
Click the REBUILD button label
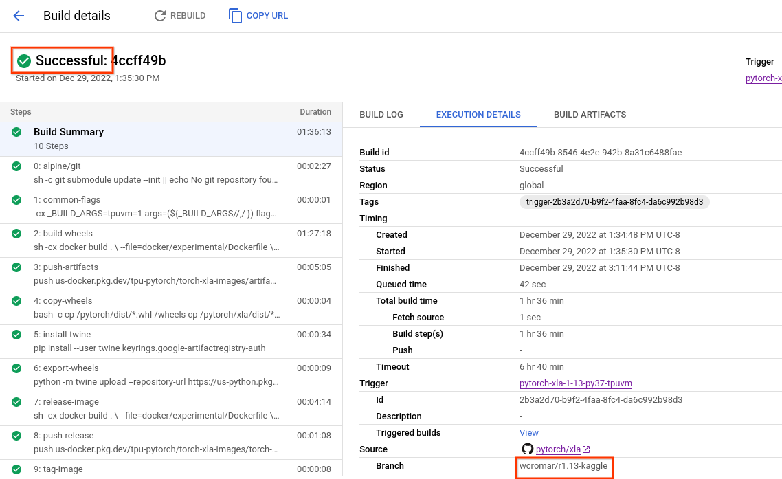[188, 16]
